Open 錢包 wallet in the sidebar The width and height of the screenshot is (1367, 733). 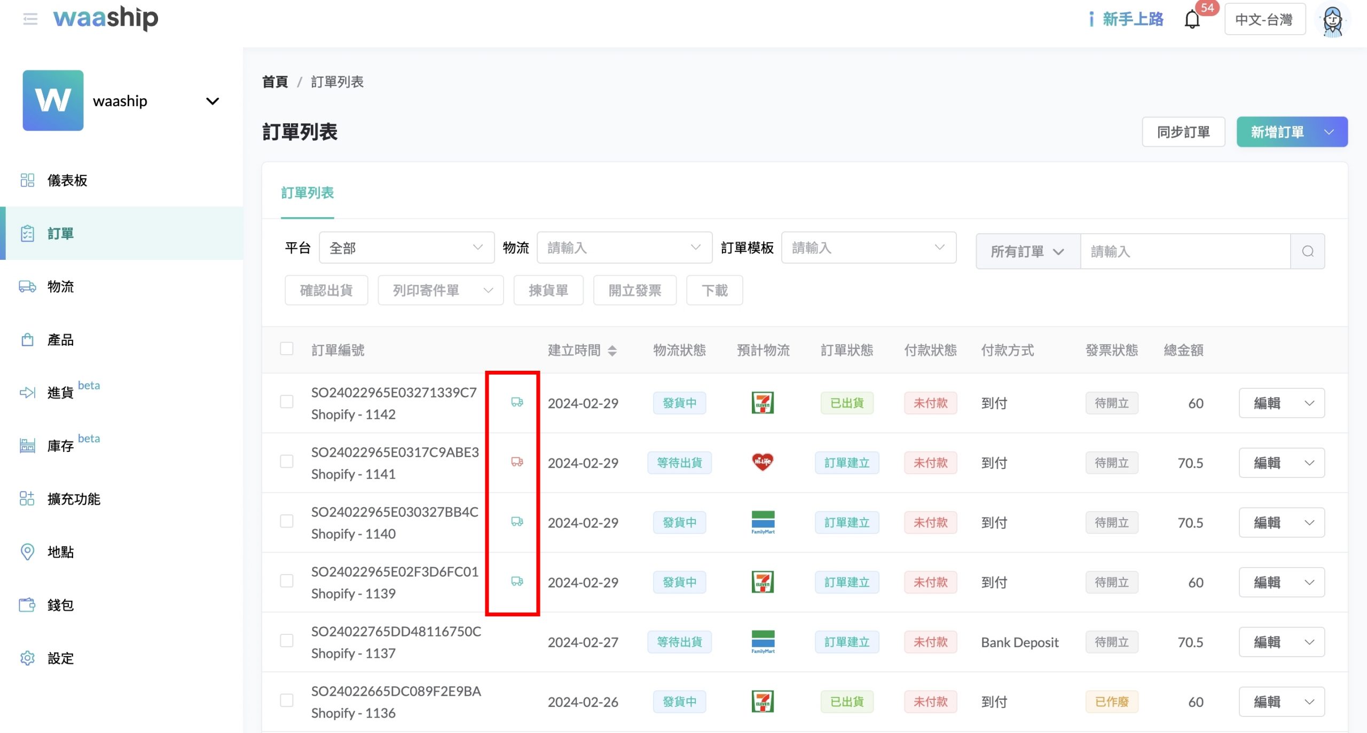tap(60, 605)
